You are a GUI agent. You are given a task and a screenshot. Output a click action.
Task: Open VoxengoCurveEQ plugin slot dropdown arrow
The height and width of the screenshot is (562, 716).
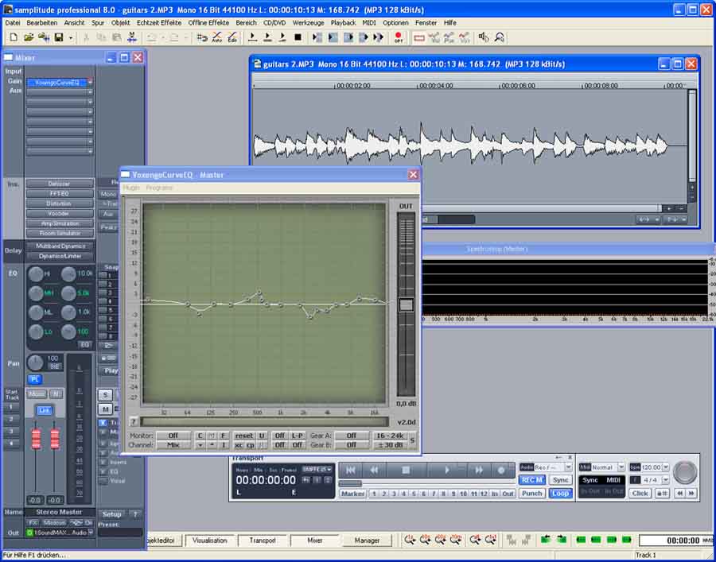(x=90, y=83)
